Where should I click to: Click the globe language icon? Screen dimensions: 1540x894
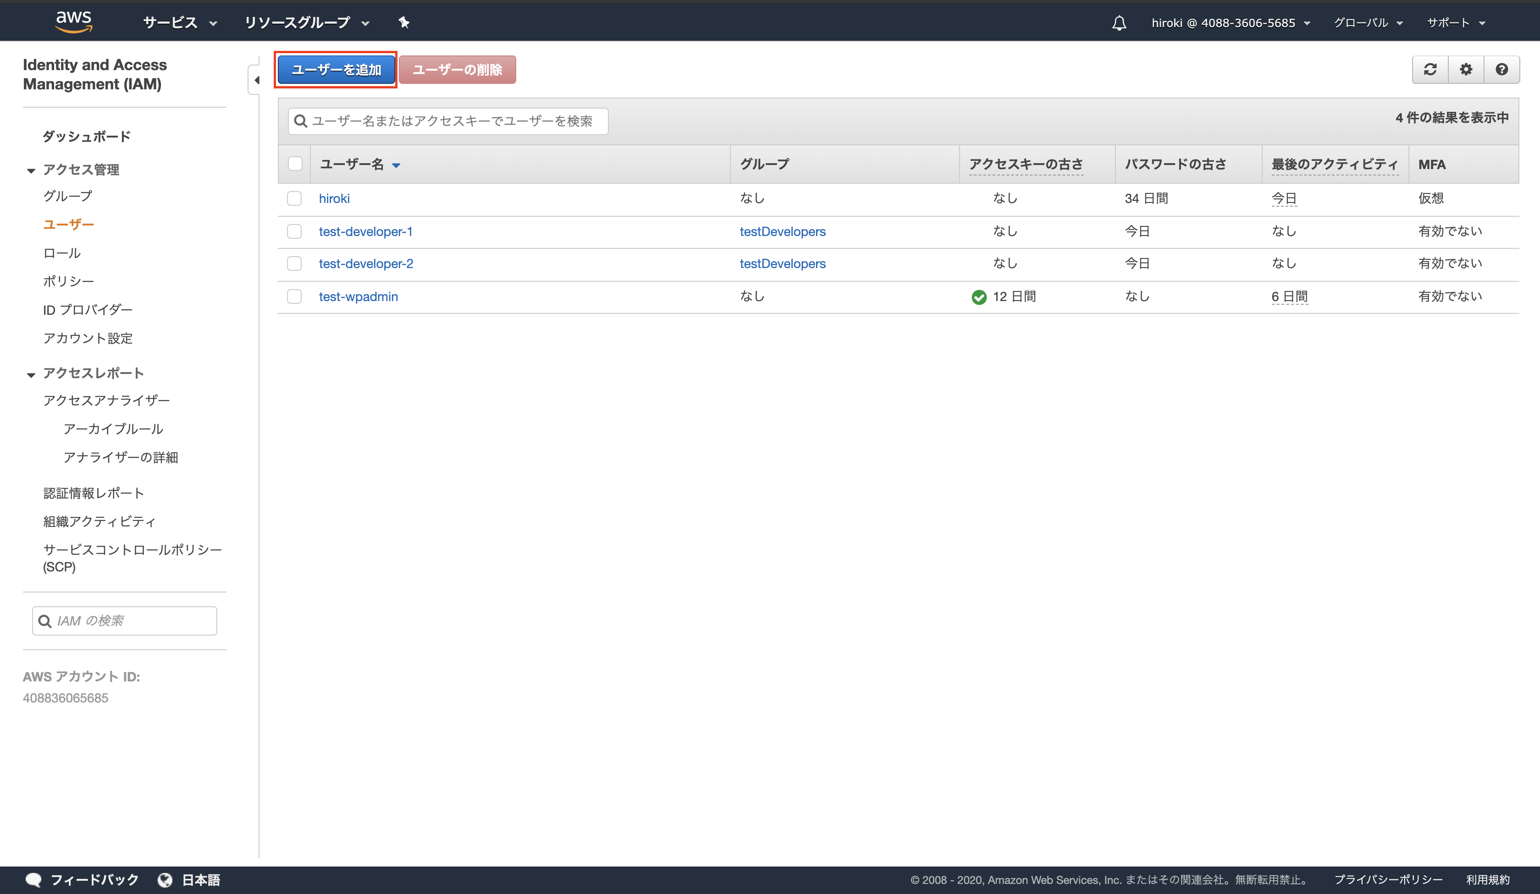pyautogui.click(x=165, y=880)
